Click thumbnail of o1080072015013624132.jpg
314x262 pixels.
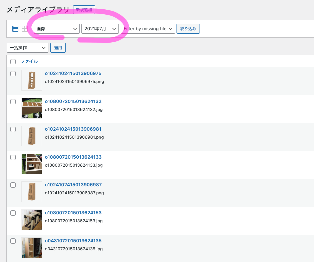32,108
